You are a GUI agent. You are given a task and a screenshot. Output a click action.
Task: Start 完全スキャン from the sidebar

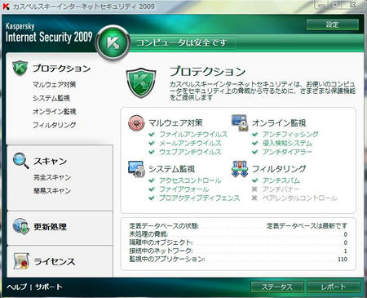coord(52,177)
